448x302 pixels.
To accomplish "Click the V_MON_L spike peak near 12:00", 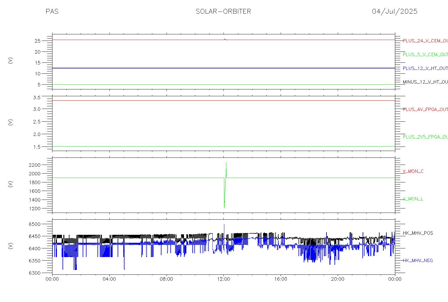I will click(x=226, y=163).
